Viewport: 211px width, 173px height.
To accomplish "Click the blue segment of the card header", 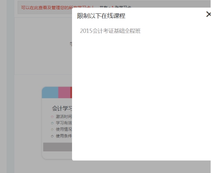I will [50, 92].
